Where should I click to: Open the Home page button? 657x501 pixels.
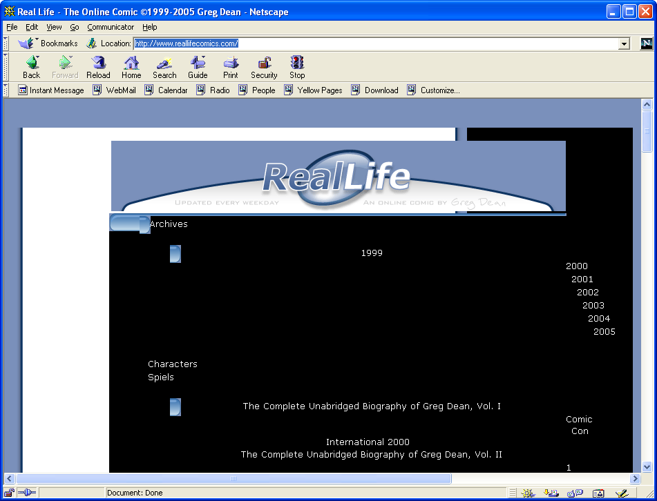pyautogui.click(x=131, y=68)
